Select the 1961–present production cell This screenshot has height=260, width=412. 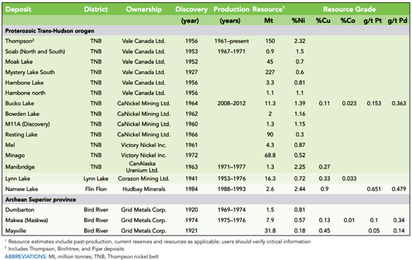[231, 41]
